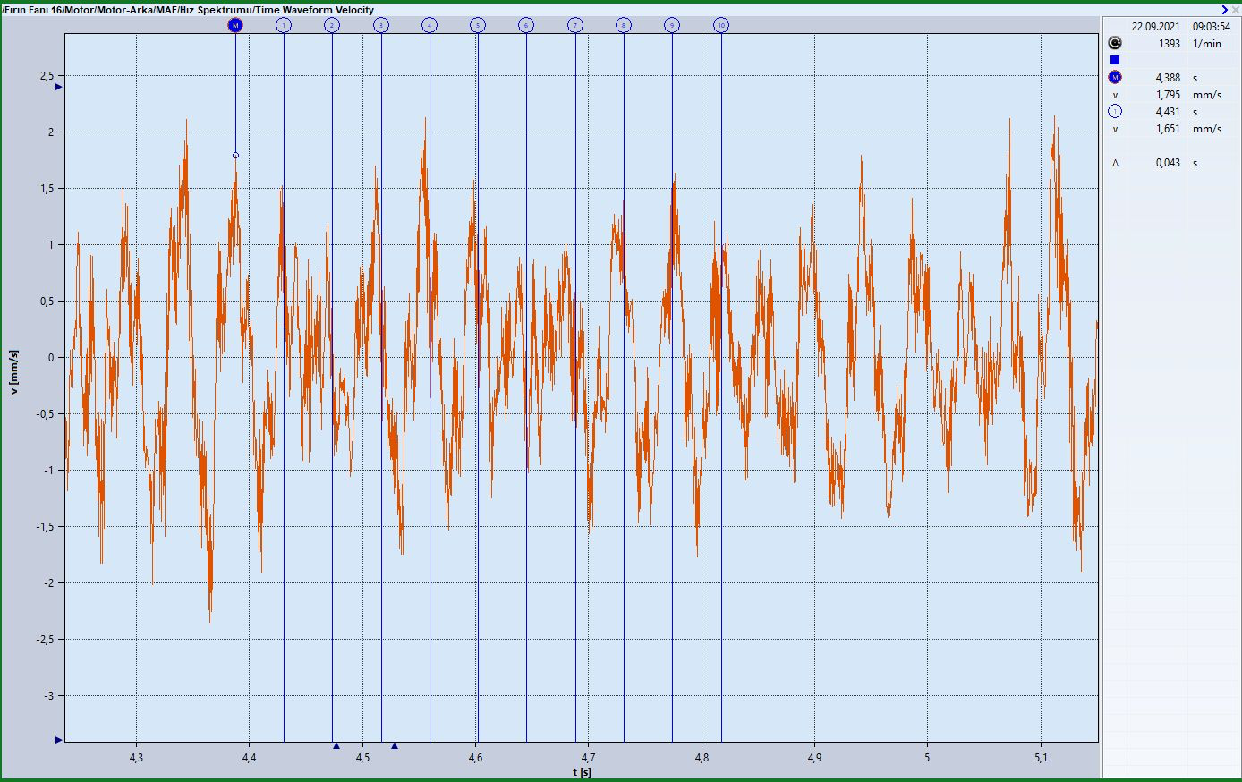Select harmonic cursor marker 10
The height and width of the screenshot is (782, 1242).
[721, 25]
